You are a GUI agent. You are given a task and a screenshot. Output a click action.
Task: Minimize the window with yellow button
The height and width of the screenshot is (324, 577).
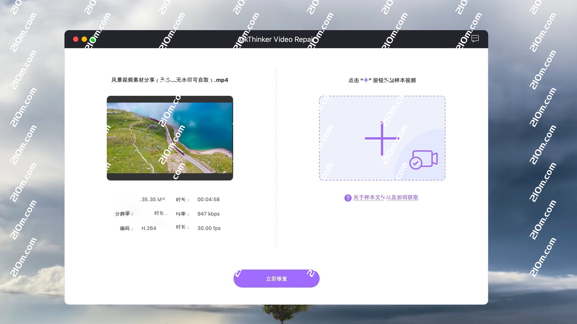click(x=84, y=39)
